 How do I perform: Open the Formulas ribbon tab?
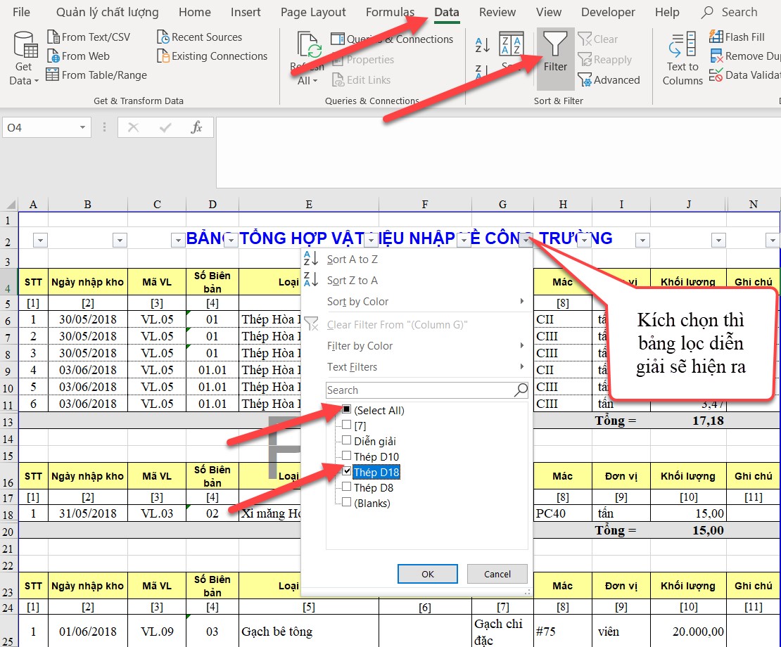point(390,12)
